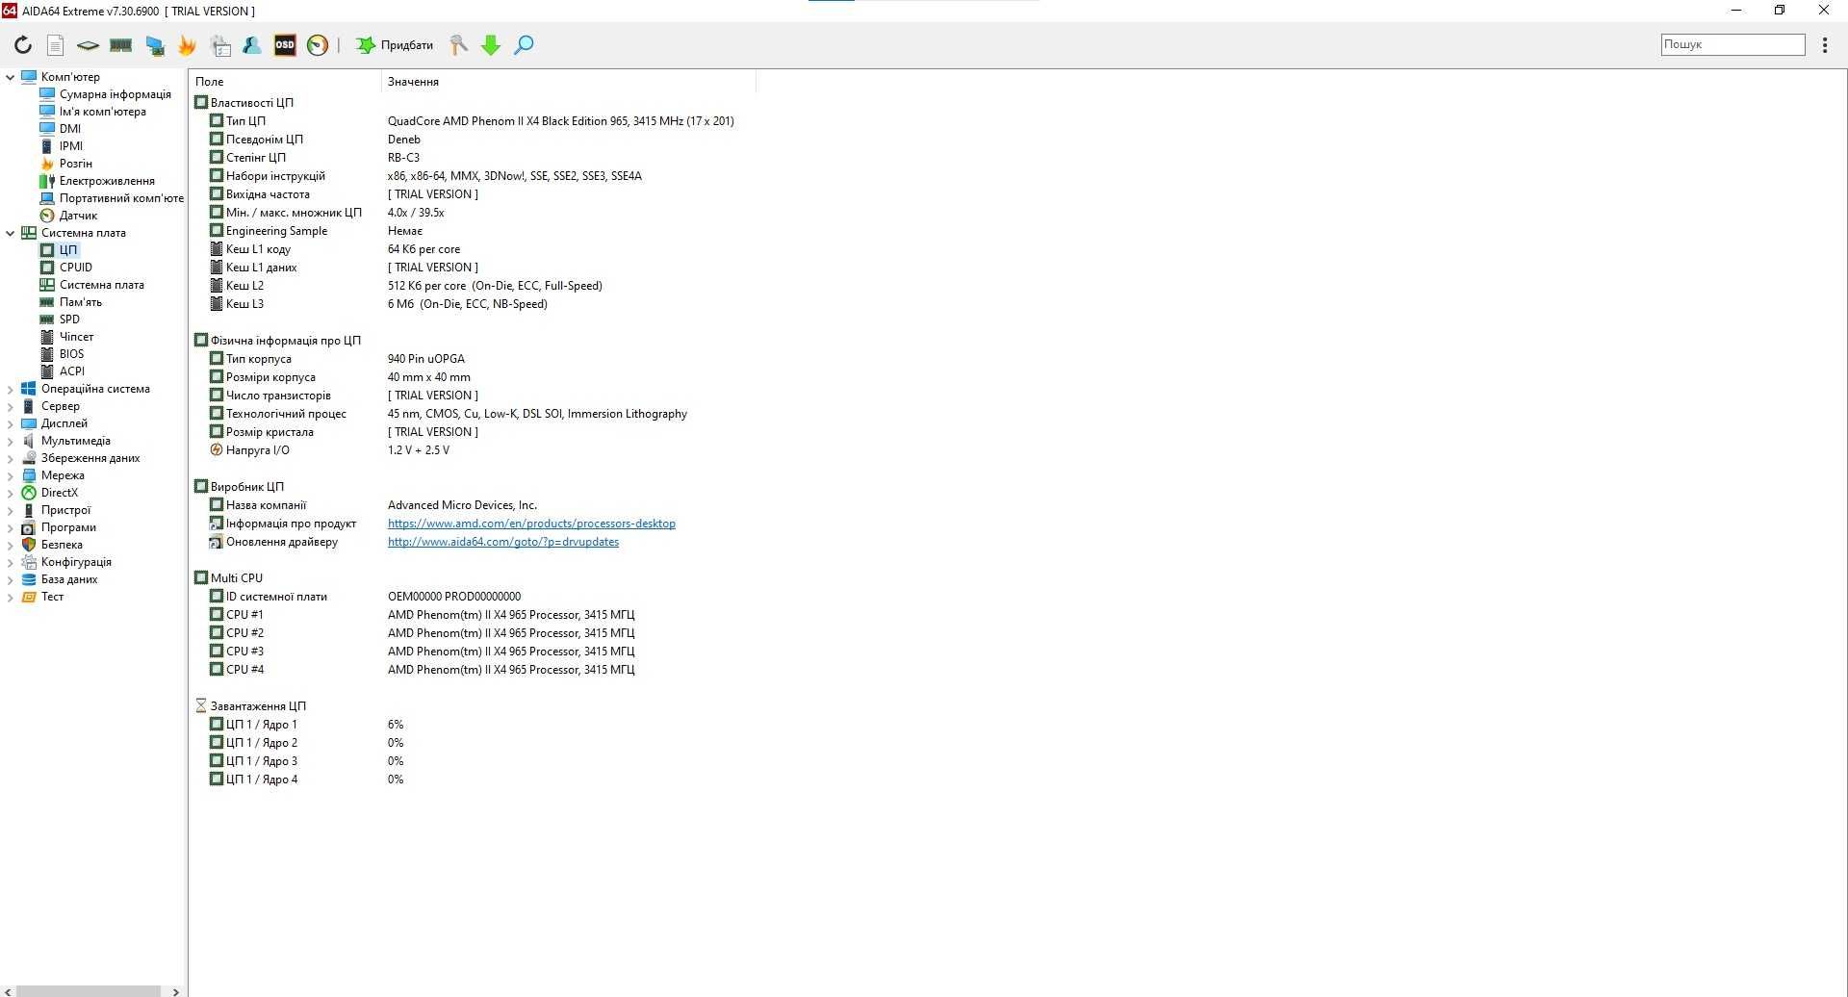Click tree scrollbar right arrow
This screenshot has width=1848, height=997.
(175, 991)
